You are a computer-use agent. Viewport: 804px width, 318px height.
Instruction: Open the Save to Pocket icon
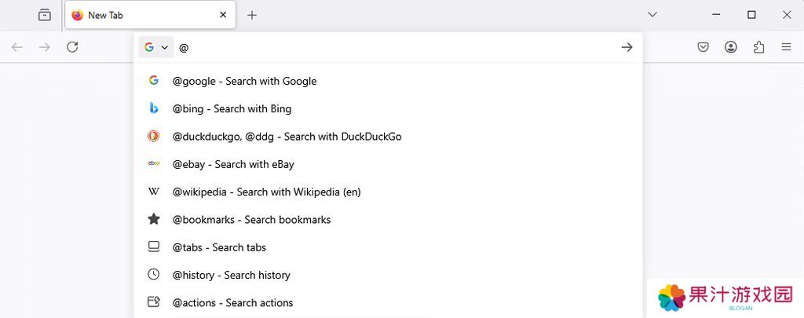[703, 47]
